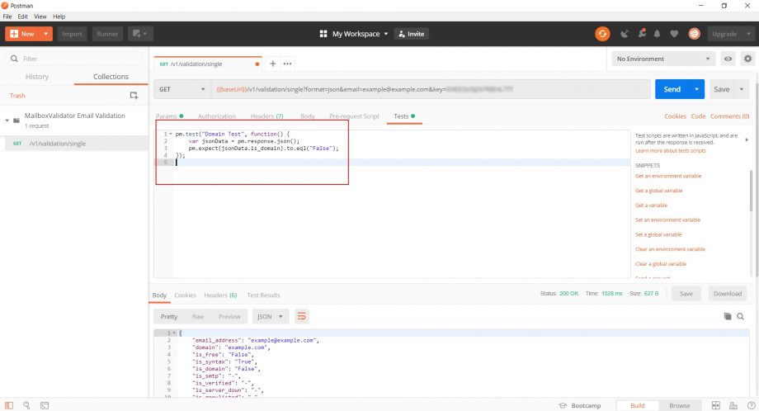Open the user avatar icon

click(694, 34)
